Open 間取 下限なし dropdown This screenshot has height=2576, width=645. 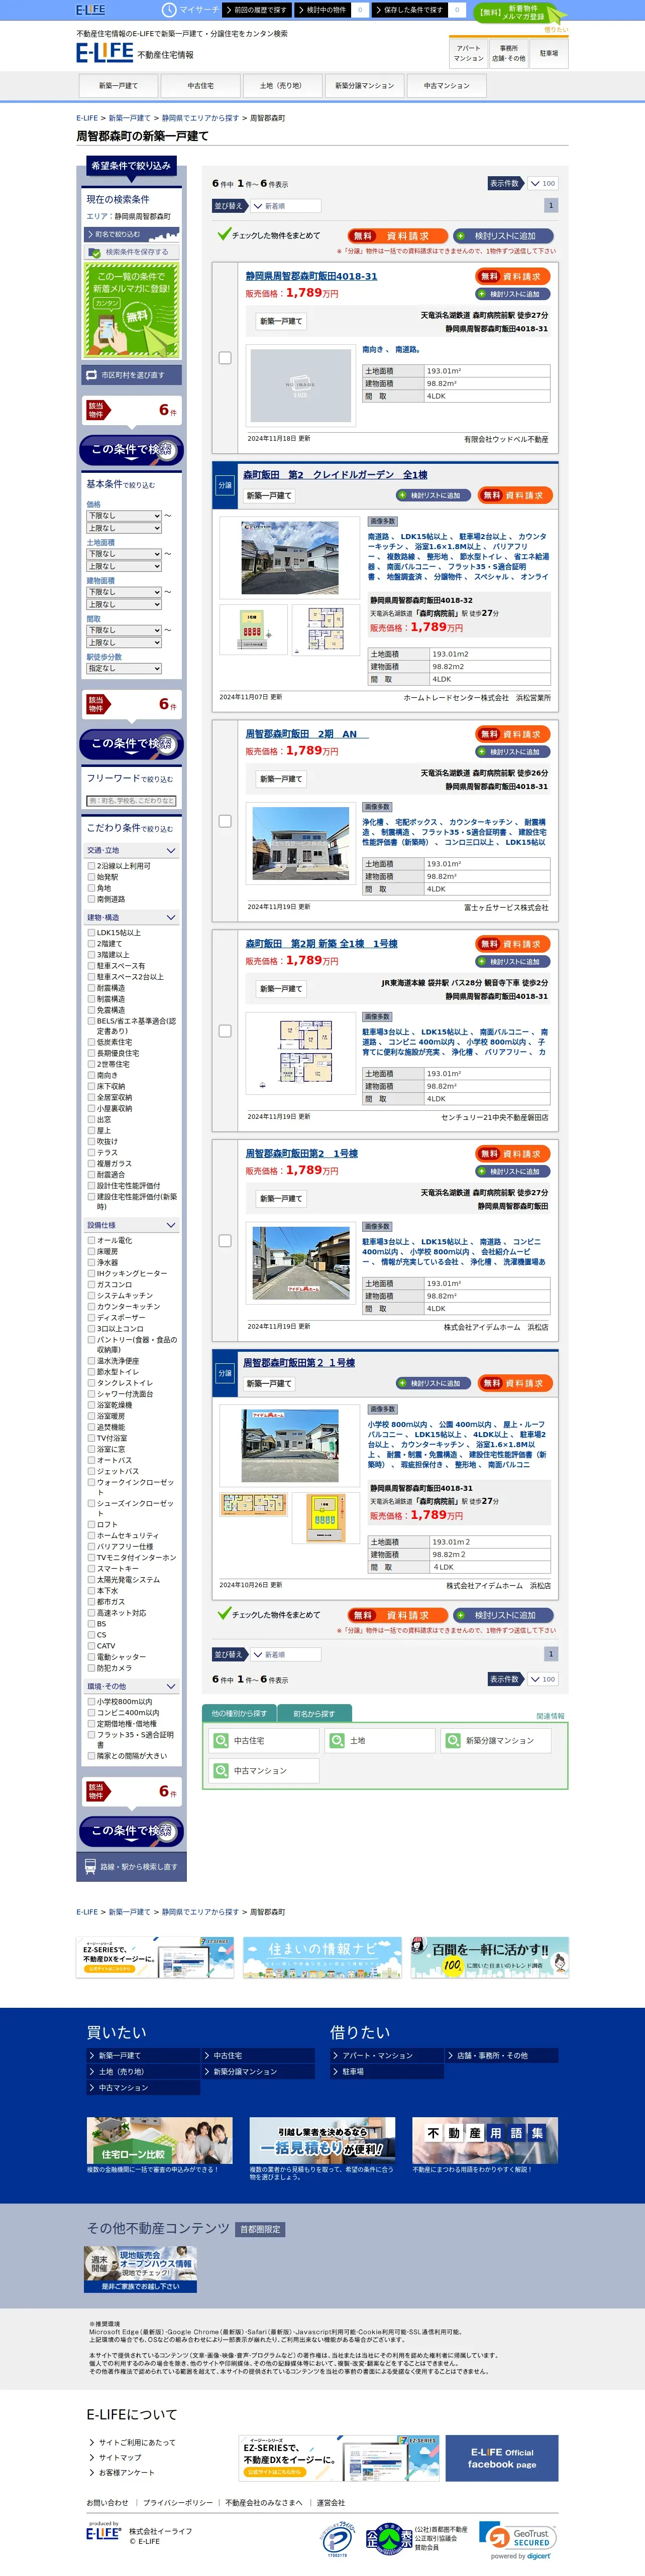124,630
